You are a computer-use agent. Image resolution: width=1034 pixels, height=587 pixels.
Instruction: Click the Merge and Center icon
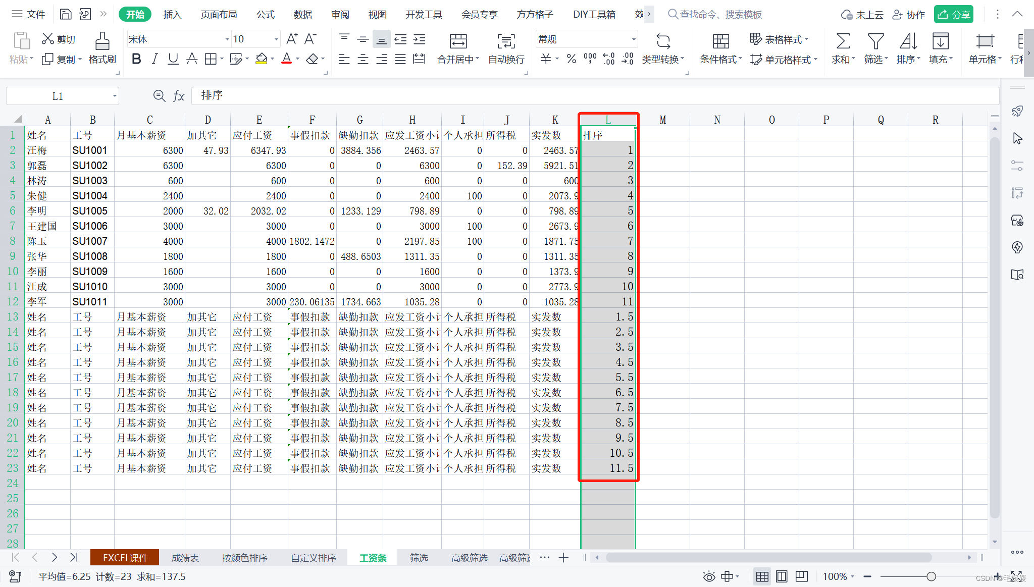click(x=458, y=41)
